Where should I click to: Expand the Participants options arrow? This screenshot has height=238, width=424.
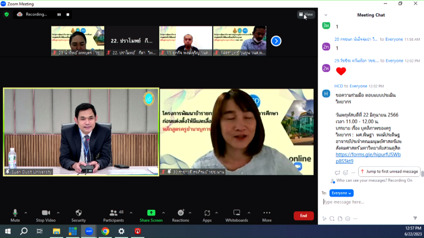(x=131, y=213)
